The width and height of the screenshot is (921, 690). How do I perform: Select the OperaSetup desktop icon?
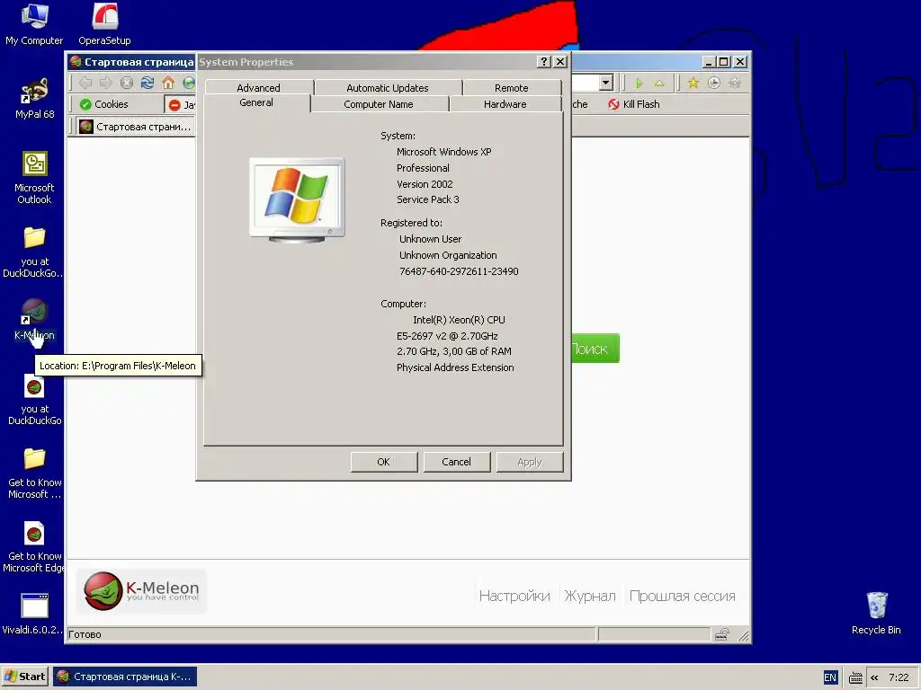coord(104,24)
